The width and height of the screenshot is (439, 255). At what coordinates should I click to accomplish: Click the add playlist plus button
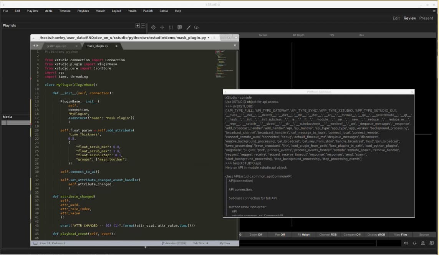(137, 26)
